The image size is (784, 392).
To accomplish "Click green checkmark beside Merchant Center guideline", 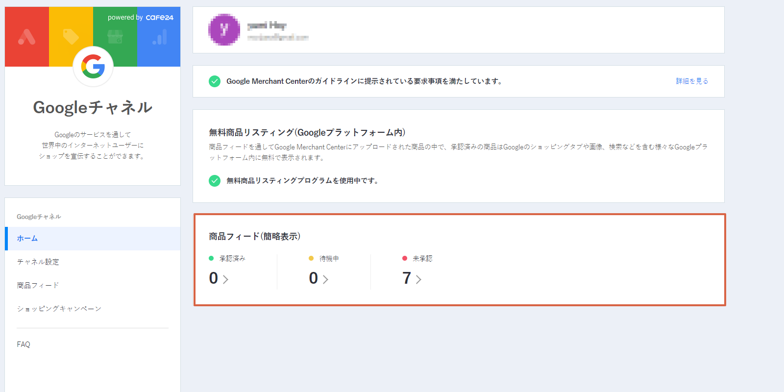I will (215, 81).
